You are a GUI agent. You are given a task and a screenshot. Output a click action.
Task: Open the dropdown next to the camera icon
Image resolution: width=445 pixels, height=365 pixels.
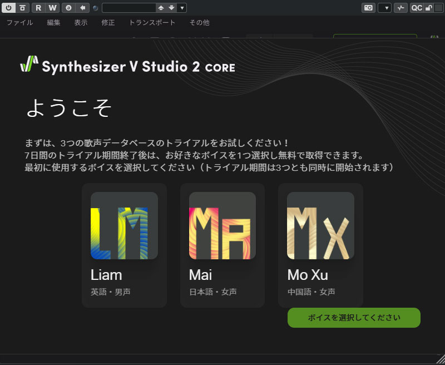tap(384, 8)
